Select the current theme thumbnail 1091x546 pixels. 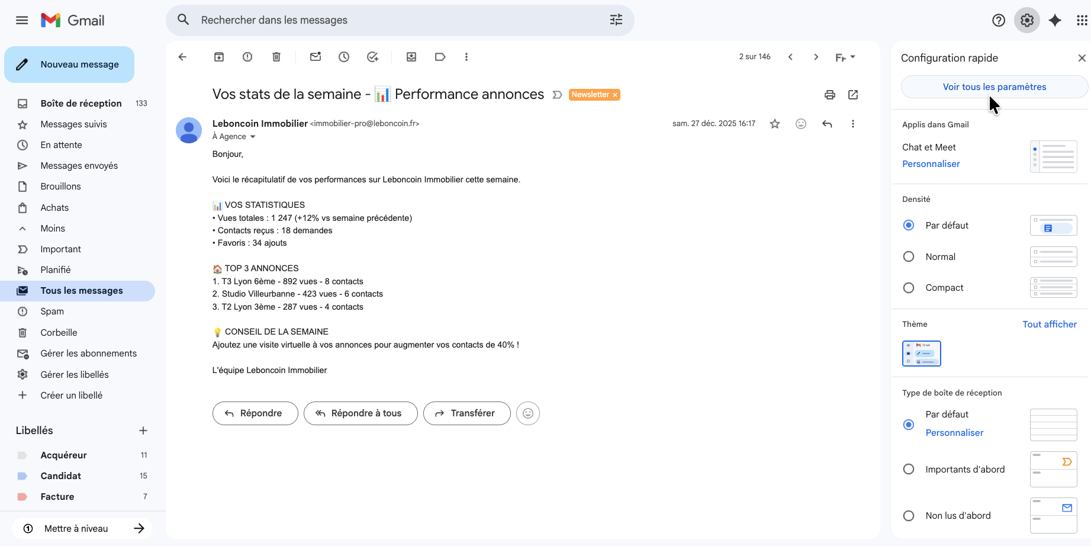pos(921,354)
